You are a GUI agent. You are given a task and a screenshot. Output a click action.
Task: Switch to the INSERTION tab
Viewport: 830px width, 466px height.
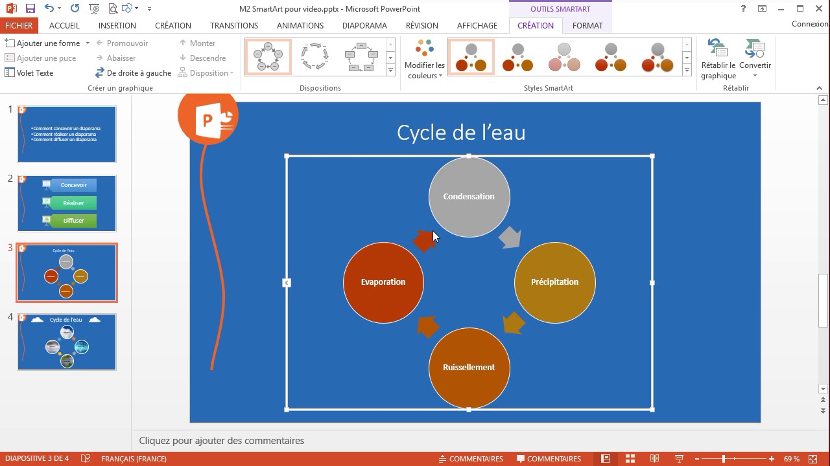click(117, 25)
